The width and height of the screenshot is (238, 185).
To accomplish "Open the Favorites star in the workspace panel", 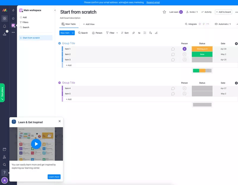I will (x=13, y=18).
